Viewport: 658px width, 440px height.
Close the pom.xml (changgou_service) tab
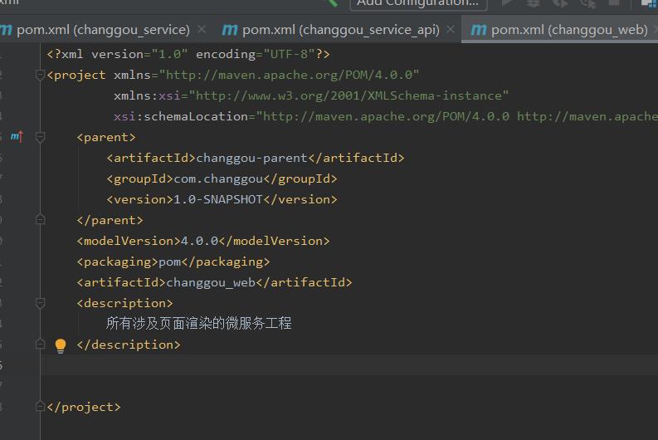tap(202, 29)
